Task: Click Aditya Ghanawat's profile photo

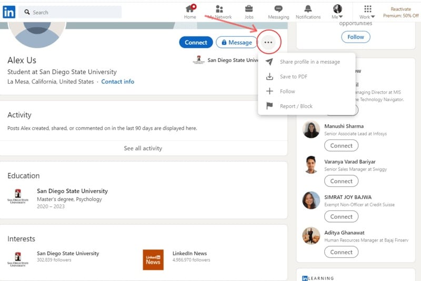Action: [311, 236]
